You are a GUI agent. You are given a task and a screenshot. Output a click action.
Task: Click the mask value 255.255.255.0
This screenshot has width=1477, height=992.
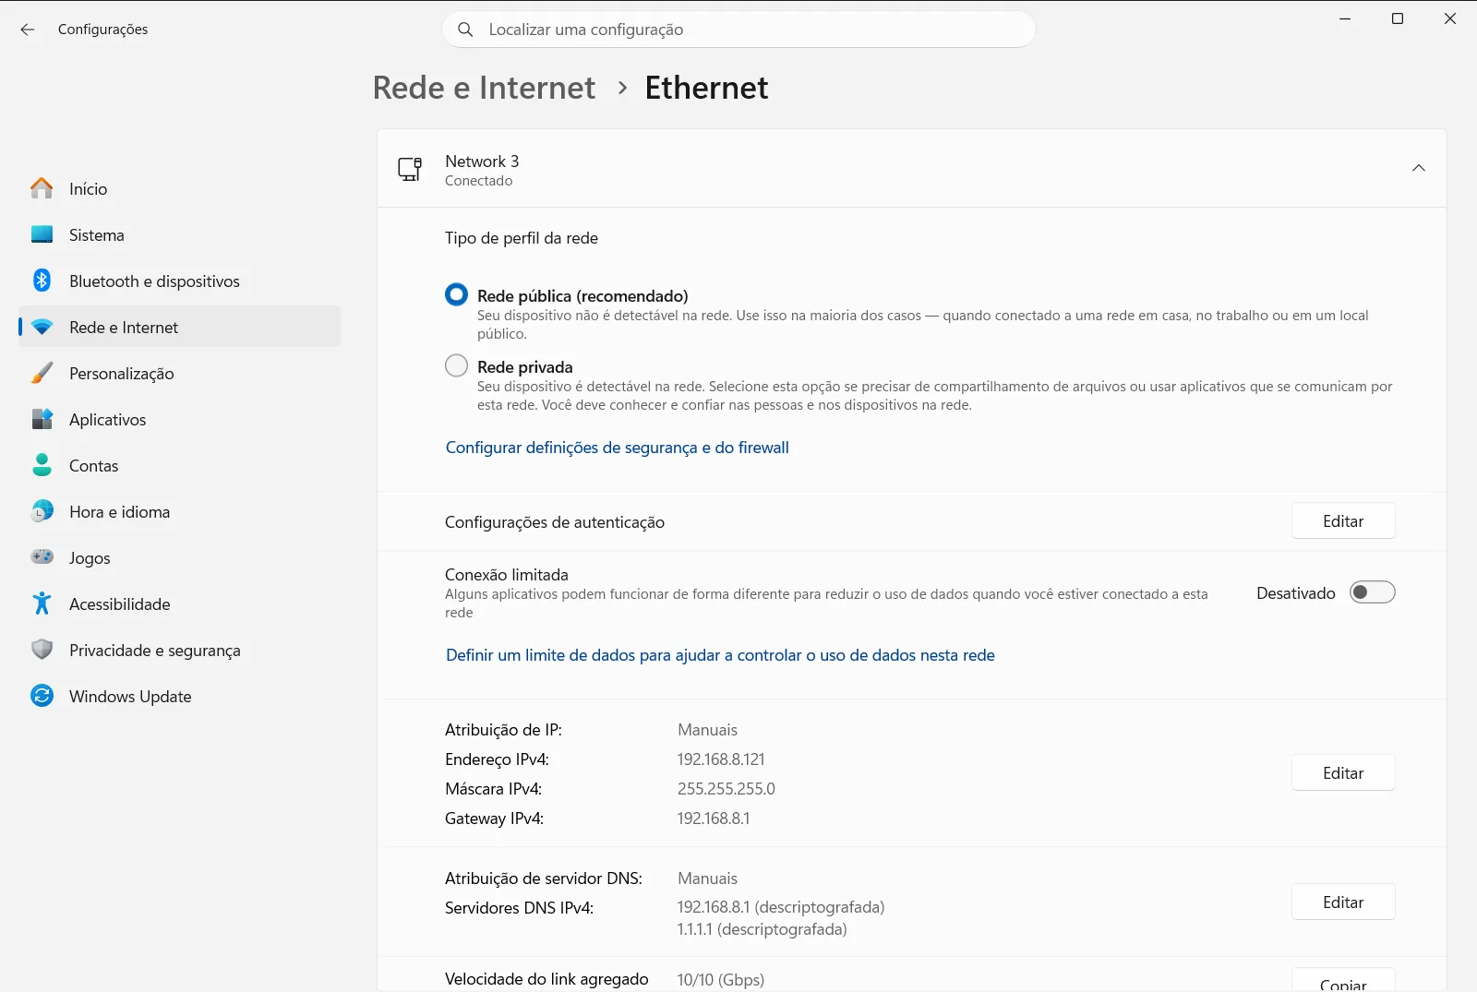coord(726,789)
